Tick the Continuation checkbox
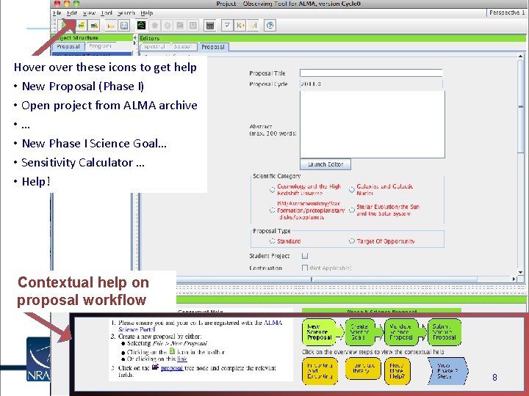Image resolution: width=529 pixels, height=396 pixels. coord(305,268)
